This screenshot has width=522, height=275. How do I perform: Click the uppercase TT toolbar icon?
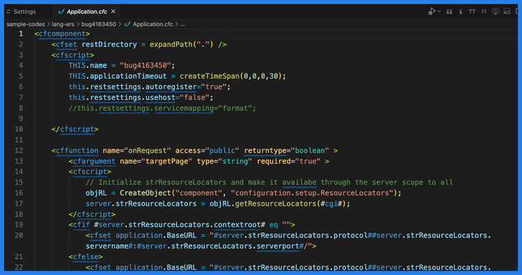click(472, 11)
